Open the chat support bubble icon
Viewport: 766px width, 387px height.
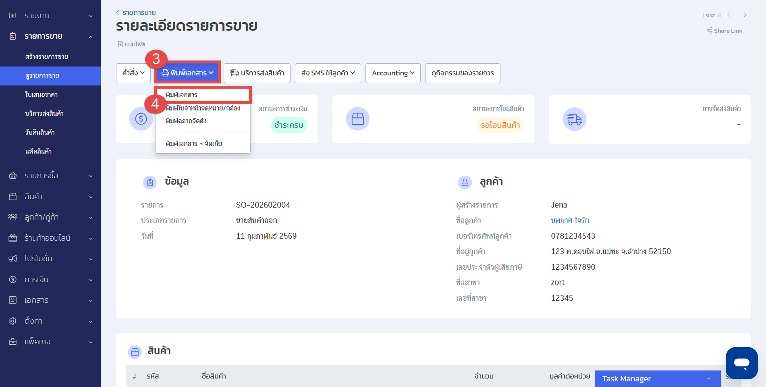(741, 363)
